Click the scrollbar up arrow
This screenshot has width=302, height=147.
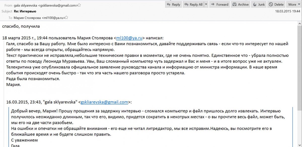299,24
